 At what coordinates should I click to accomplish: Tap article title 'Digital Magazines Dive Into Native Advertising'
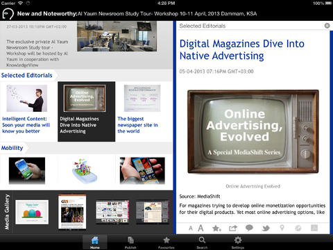point(242,50)
